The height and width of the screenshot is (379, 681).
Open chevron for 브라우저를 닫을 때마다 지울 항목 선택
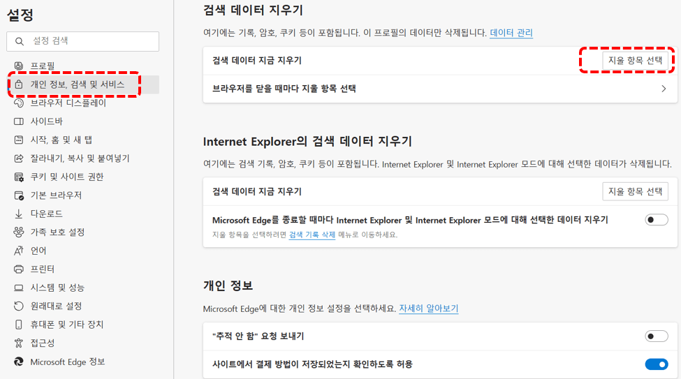664,89
